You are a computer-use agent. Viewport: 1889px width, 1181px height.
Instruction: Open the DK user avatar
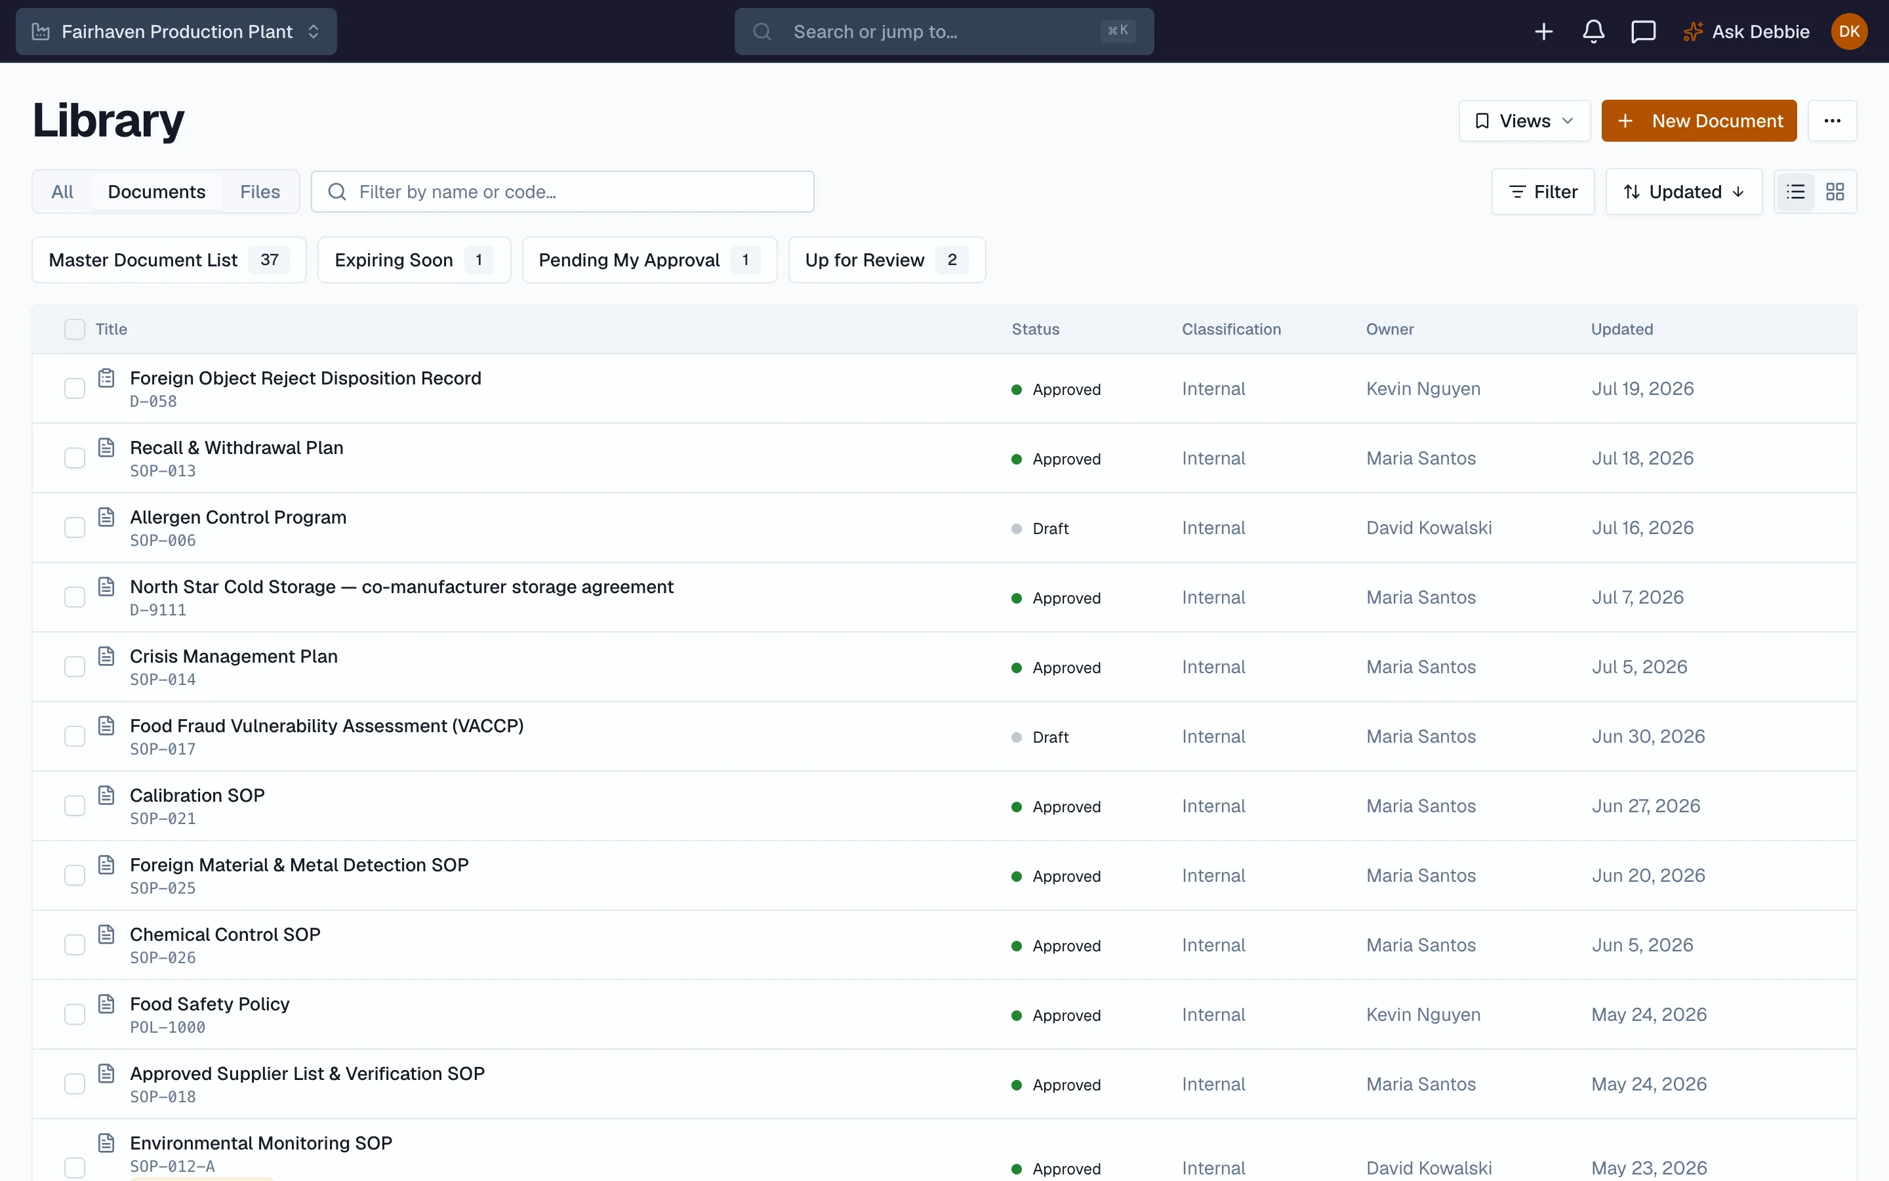pos(1848,31)
